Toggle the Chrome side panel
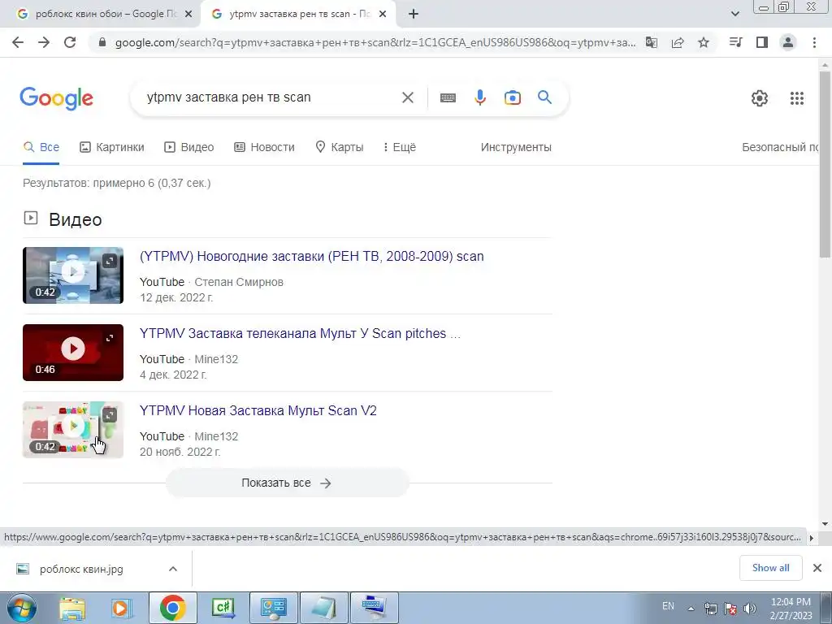 click(762, 42)
